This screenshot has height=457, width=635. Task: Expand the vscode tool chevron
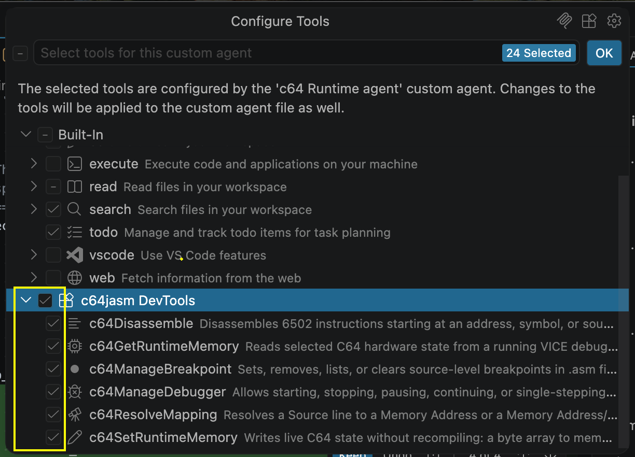[x=34, y=255]
